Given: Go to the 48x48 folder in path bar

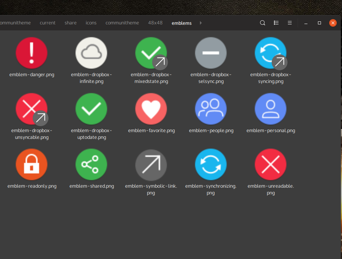Looking at the screenshot, I should tap(155, 23).
